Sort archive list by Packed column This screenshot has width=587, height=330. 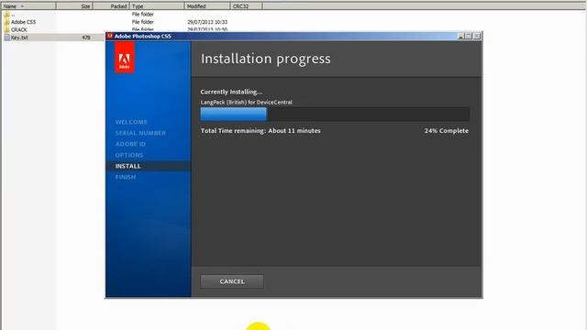click(111, 6)
